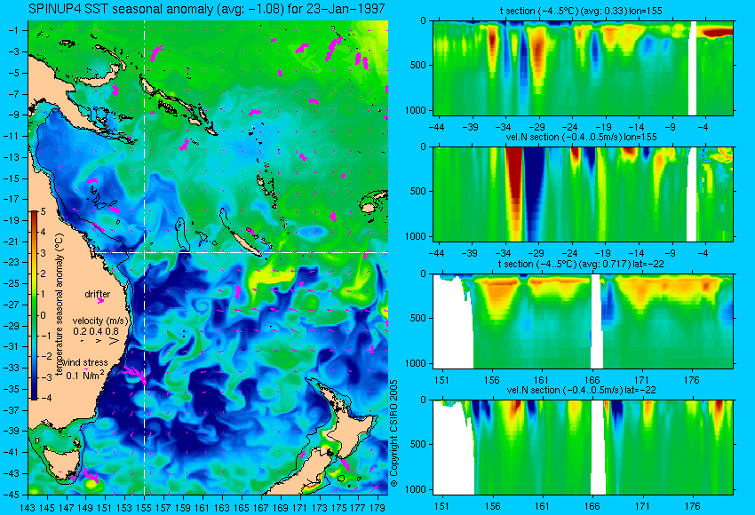Click the Tasmania landmass on the map
This screenshot has width=755, height=515.
click(x=61, y=463)
